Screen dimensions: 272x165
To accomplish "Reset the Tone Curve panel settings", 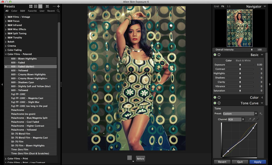I will point(219,103).
